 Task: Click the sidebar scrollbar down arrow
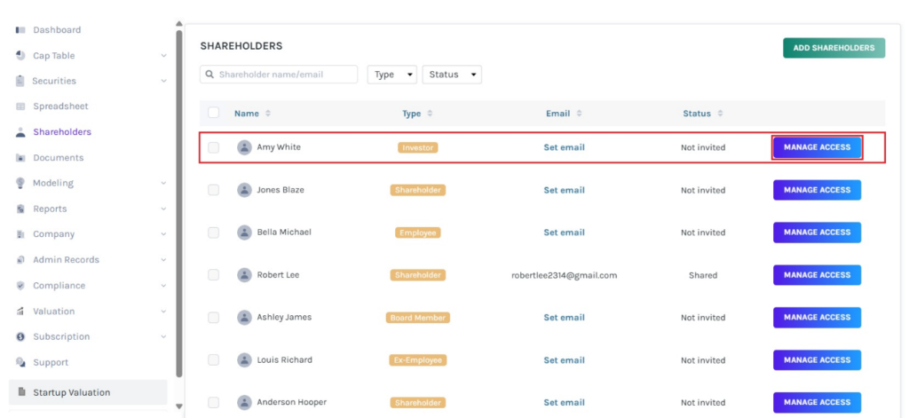pyautogui.click(x=179, y=406)
